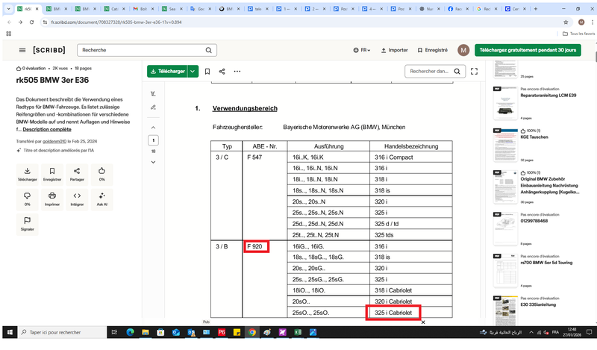Open Windows Start menu
597x350 pixels.
(10, 332)
